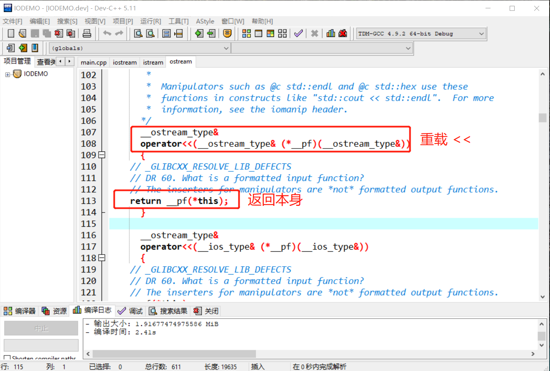Click the Save file toolbar icon

point(35,34)
